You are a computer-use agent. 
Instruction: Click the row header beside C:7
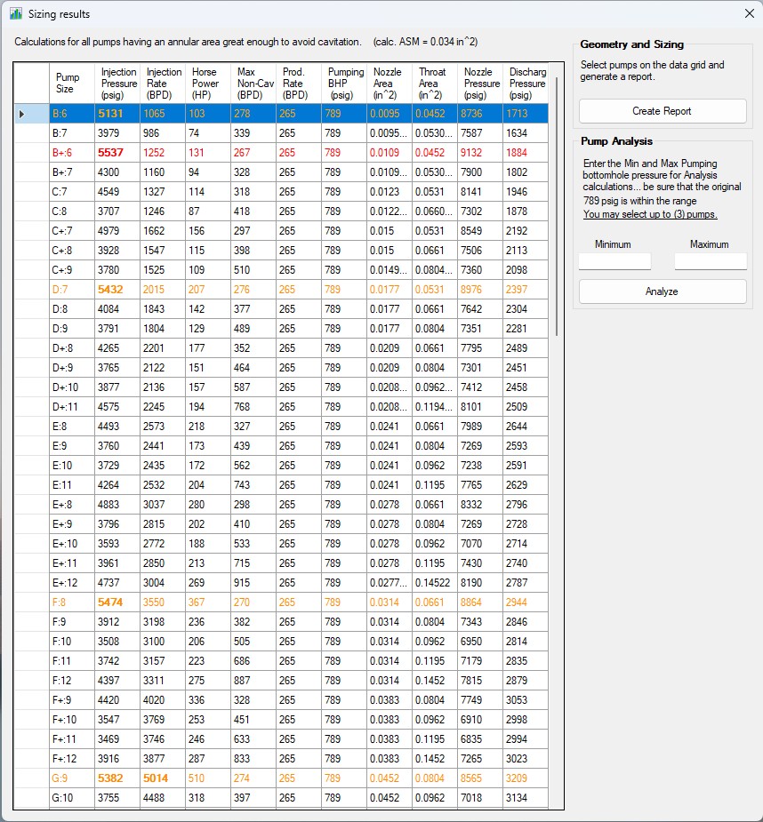coord(32,192)
